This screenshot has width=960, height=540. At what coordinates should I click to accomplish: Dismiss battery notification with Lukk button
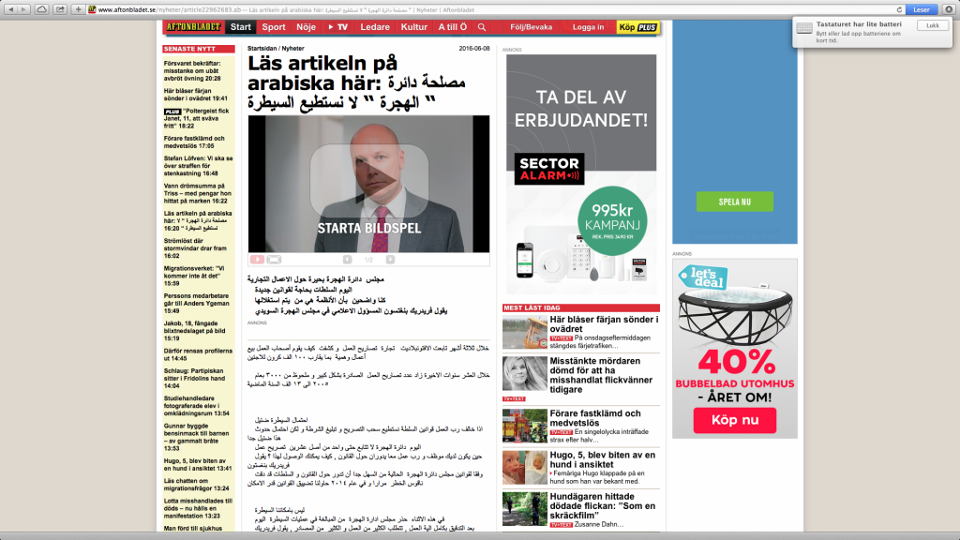coord(932,26)
